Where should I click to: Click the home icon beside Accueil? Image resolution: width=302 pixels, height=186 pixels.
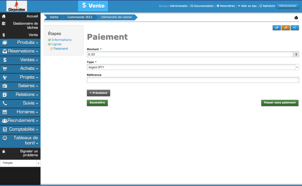(x=3, y=16)
